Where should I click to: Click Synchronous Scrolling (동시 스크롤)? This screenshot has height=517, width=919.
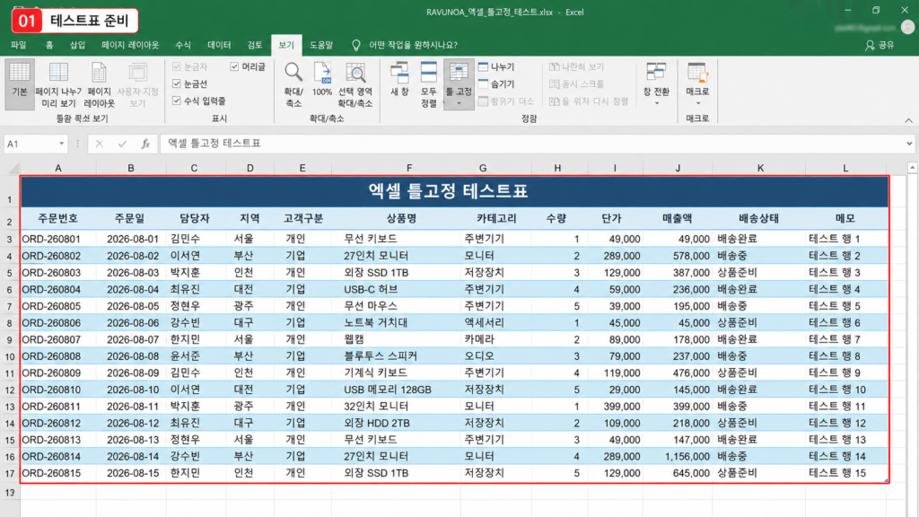click(577, 83)
